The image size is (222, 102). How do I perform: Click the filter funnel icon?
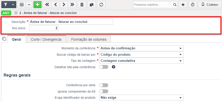6,5
